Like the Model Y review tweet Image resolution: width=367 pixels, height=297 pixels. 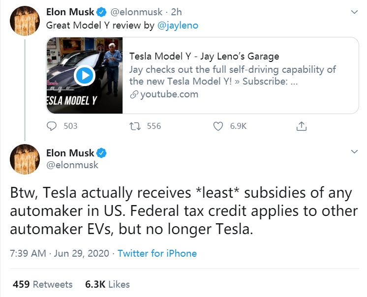pos(218,126)
